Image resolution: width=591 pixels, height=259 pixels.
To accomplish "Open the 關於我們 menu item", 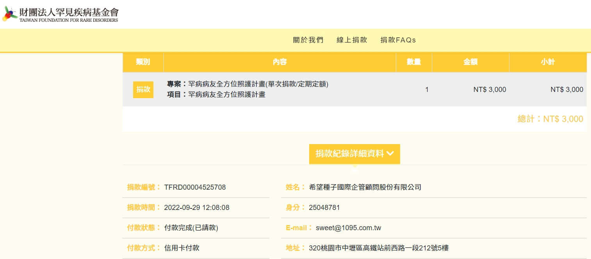I will [308, 40].
